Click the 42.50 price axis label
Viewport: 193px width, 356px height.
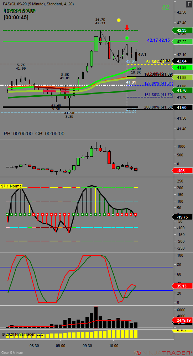[182, 12]
